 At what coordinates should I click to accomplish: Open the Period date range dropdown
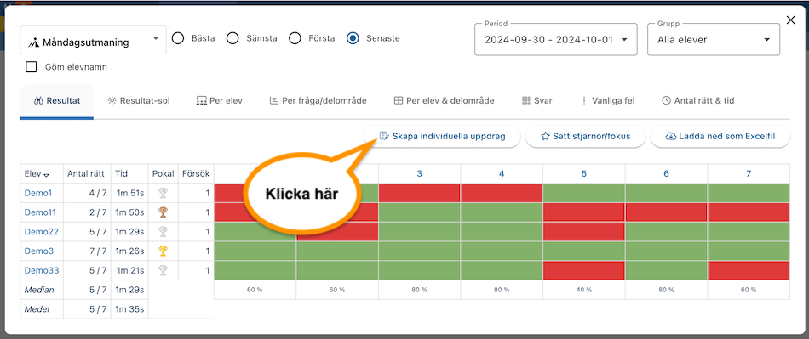pyautogui.click(x=556, y=40)
